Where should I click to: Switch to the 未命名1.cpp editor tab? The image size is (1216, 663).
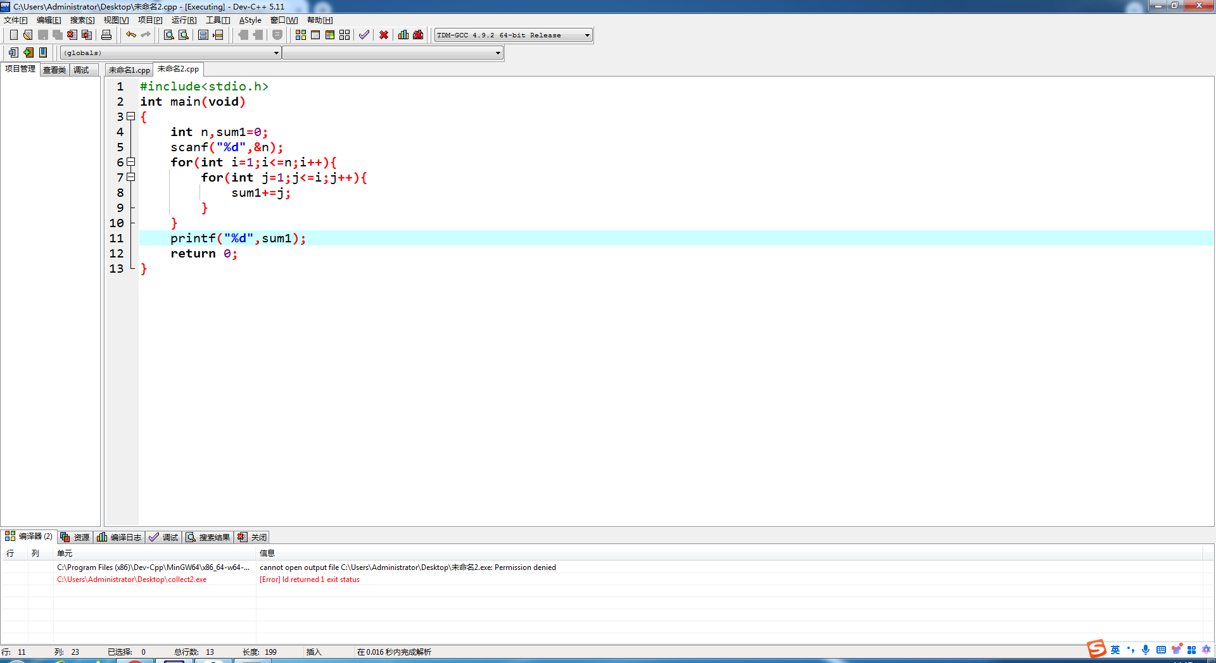pyautogui.click(x=129, y=70)
